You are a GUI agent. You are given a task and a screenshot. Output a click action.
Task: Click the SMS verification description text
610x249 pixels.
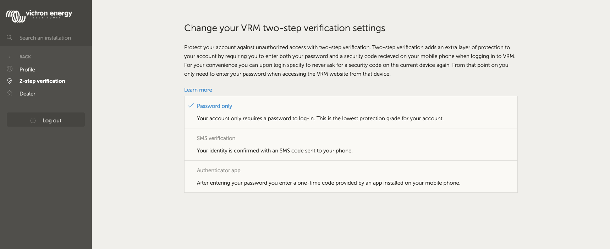[274, 151]
